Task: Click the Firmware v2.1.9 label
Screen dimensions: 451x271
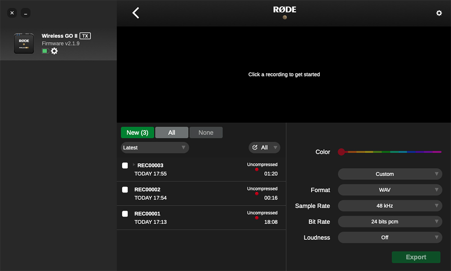Action: (x=61, y=43)
